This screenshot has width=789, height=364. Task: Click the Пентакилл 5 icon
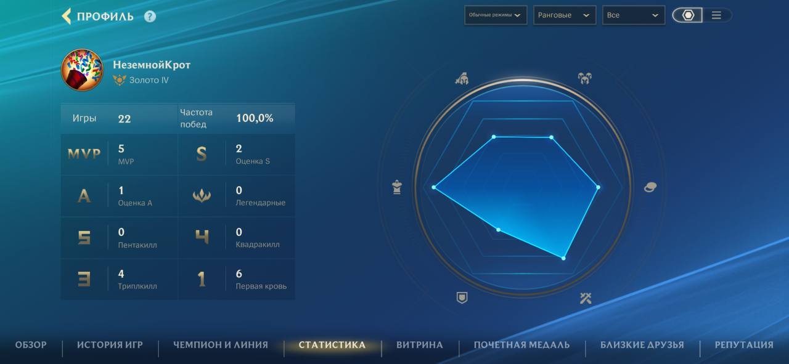tap(84, 237)
